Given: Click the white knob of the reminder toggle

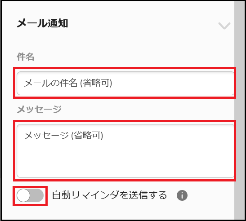Looking at the screenshot, I should pyautogui.click(x=23, y=195).
